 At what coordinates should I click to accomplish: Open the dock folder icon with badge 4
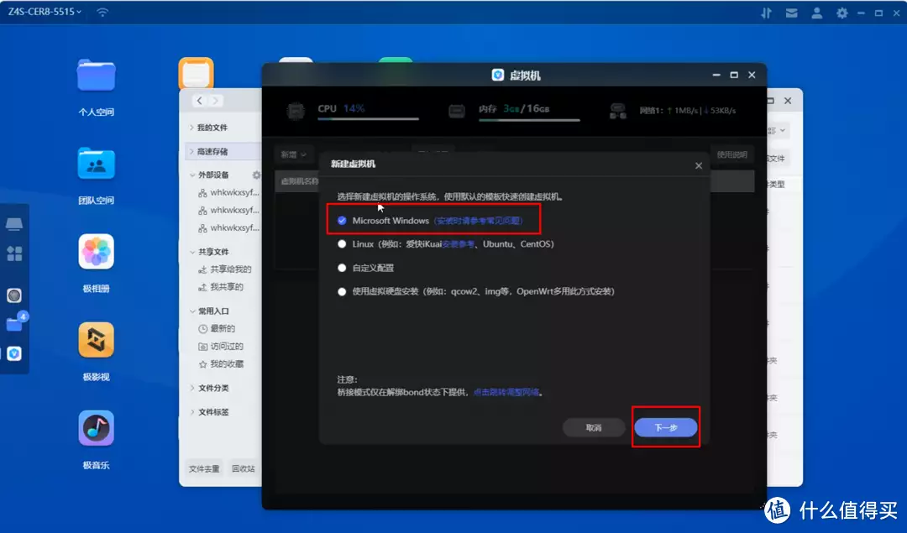pyautogui.click(x=15, y=324)
